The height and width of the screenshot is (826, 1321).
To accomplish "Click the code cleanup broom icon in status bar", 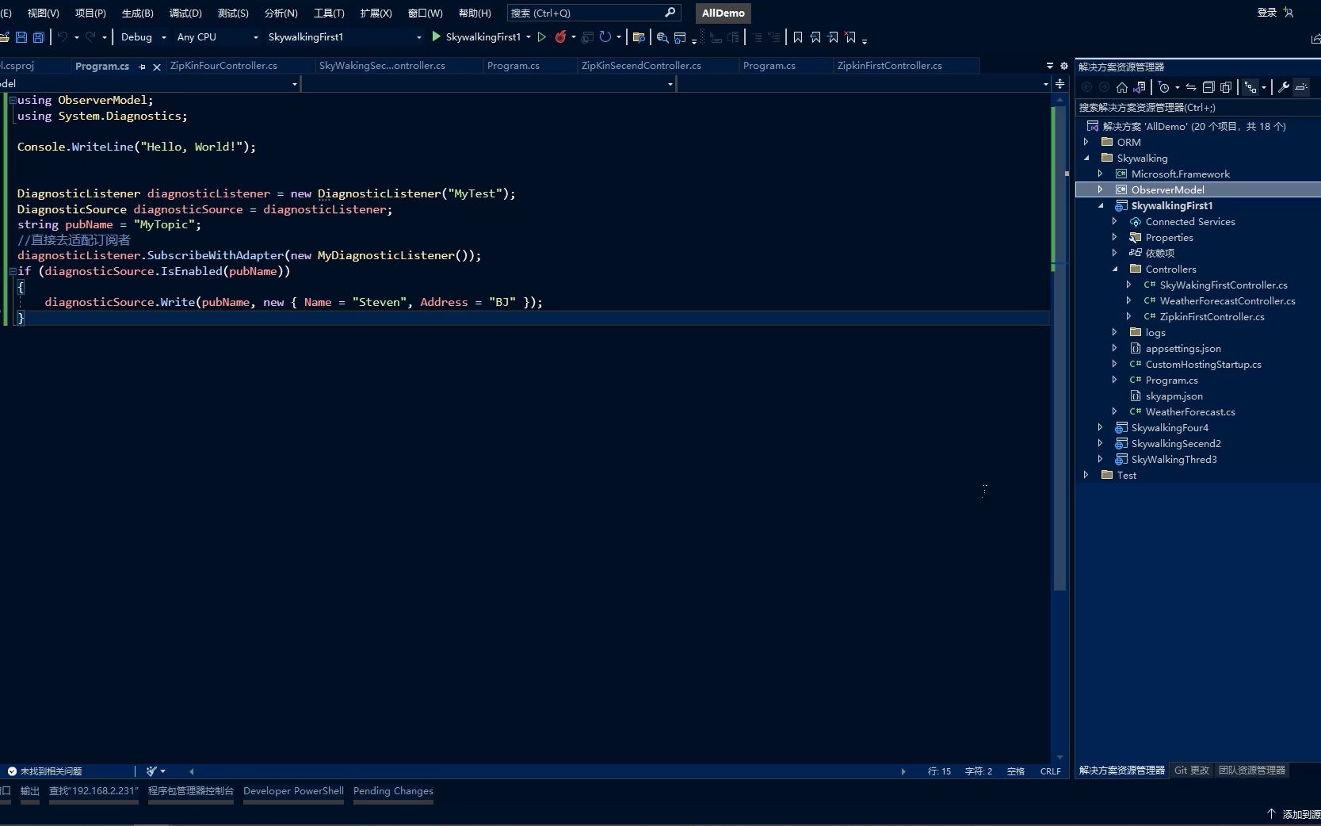I will coord(151,771).
